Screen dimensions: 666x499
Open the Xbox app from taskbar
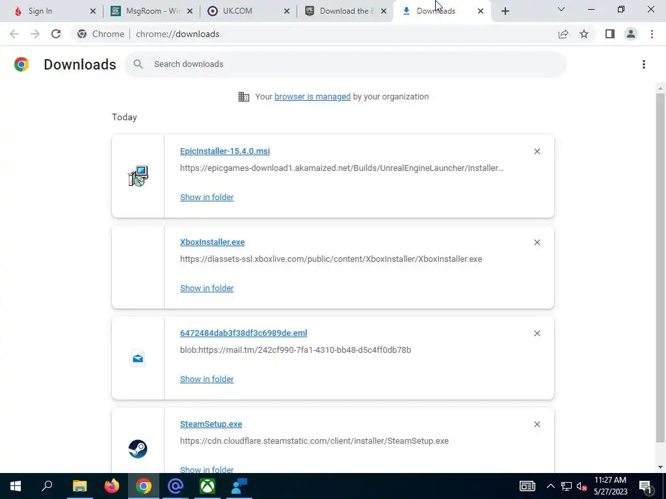207,486
